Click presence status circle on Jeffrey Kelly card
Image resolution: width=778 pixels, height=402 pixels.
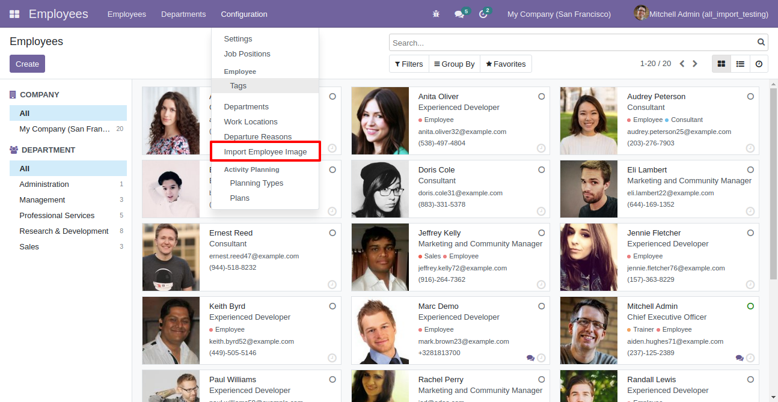[x=542, y=233]
